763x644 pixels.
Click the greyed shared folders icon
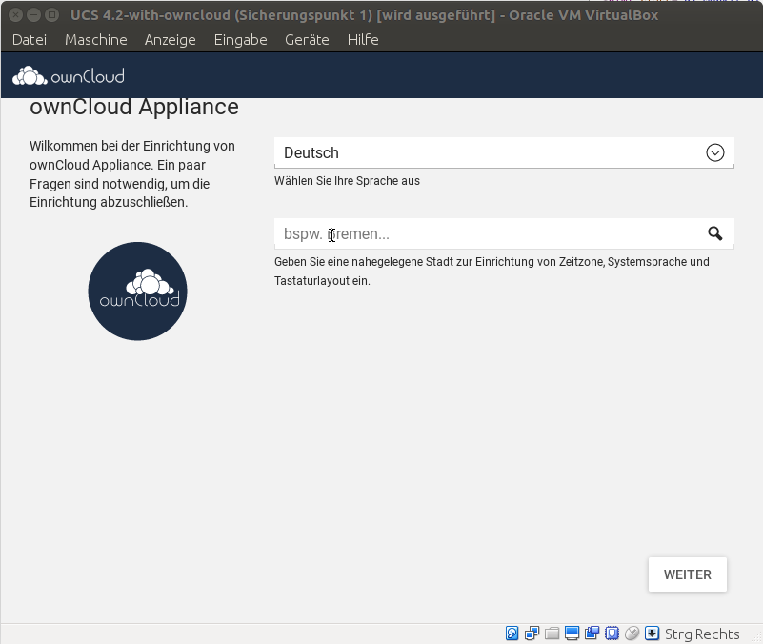point(552,634)
